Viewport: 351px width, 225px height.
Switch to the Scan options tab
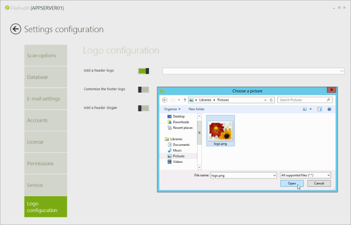pos(45,56)
